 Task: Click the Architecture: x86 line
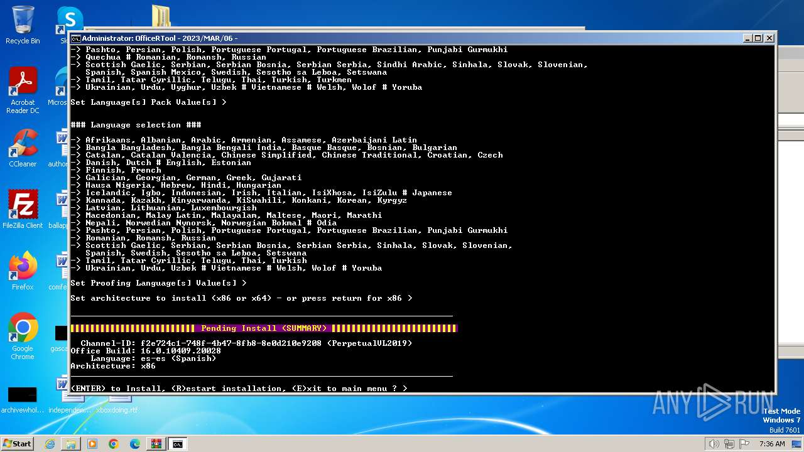pos(113,366)
